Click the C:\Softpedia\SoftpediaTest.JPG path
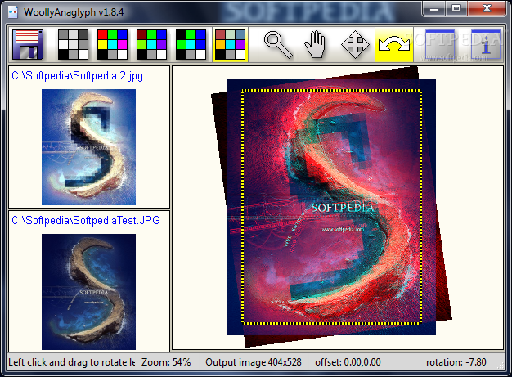 point(86,220)
